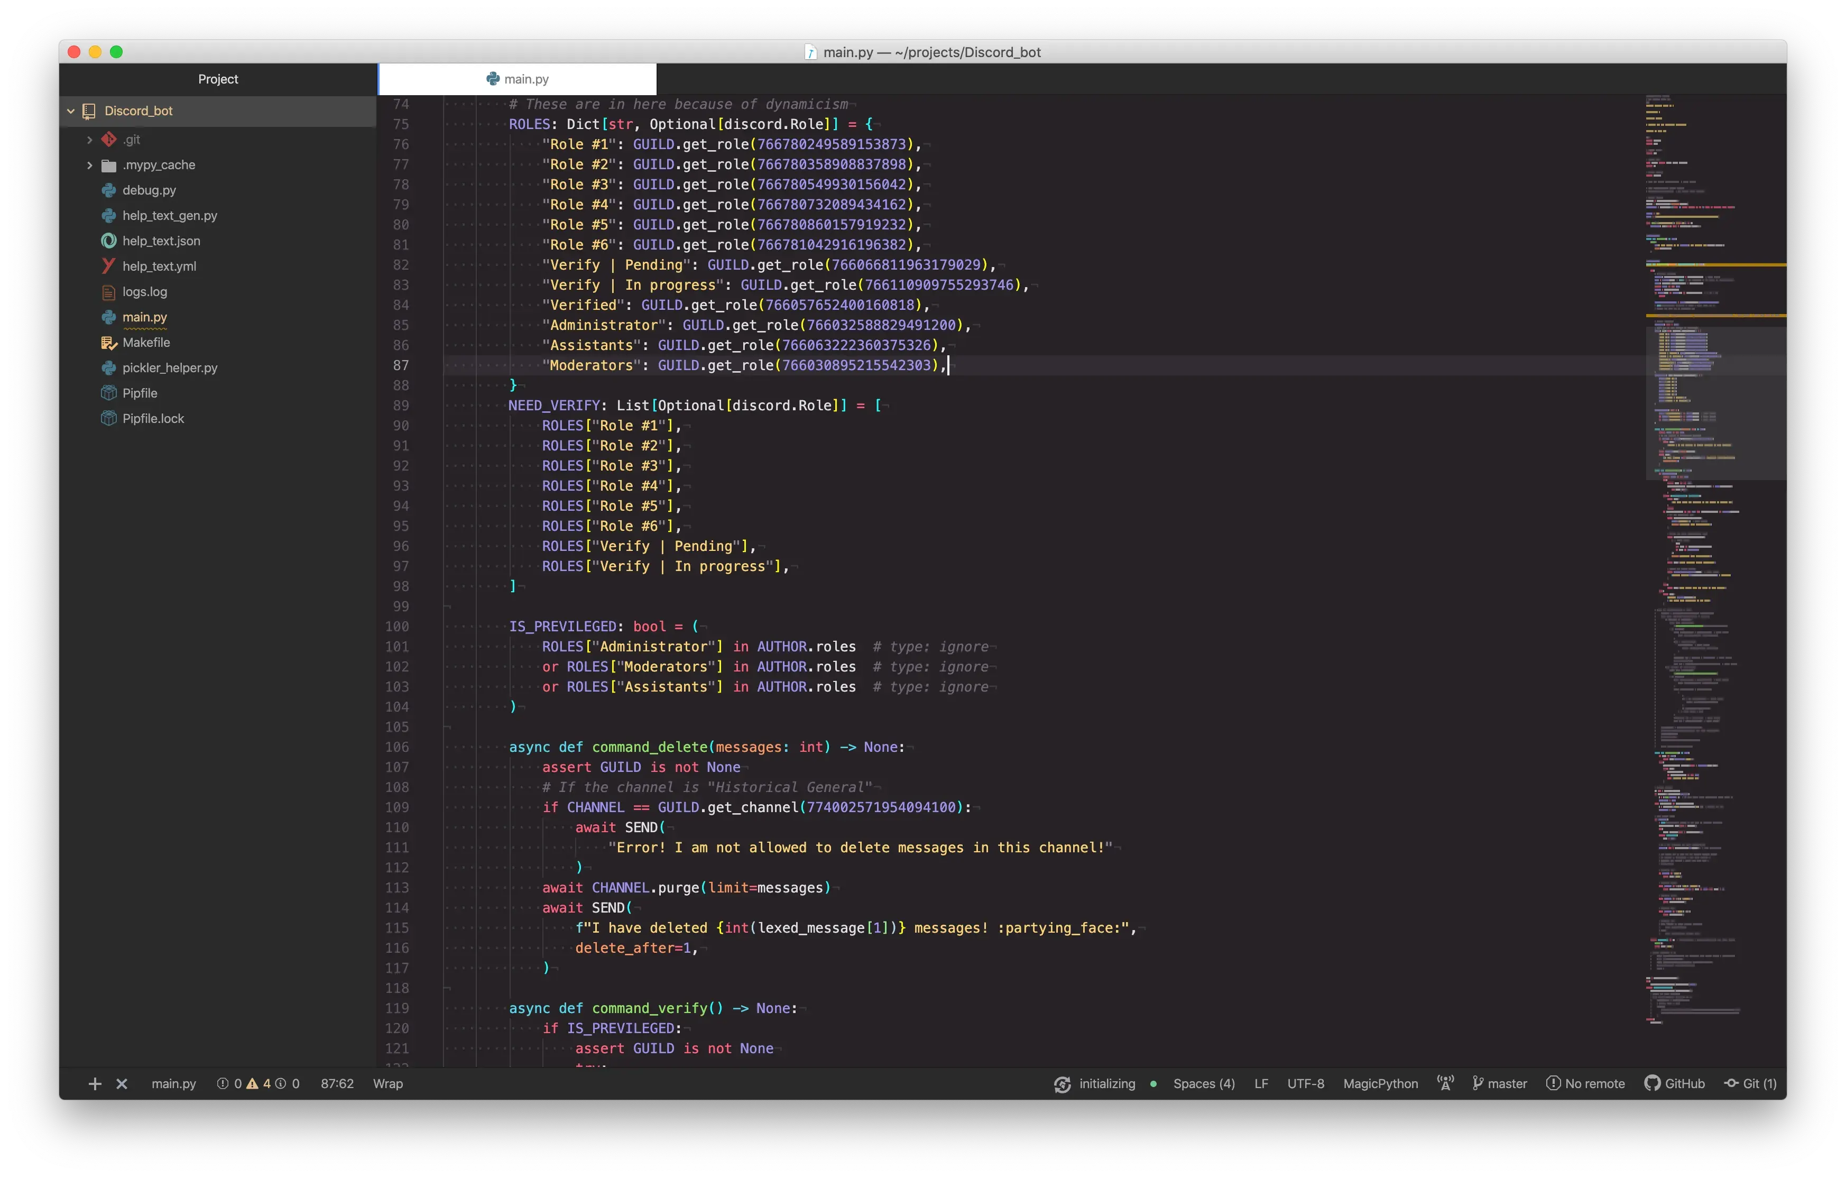1846x1178 pixels.
Task: Select the help_text.json file icon
Action: pyautogui.click(x=108, y=241)
